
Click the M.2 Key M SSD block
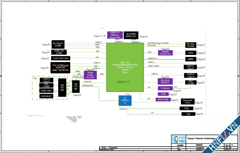(191, 44)
